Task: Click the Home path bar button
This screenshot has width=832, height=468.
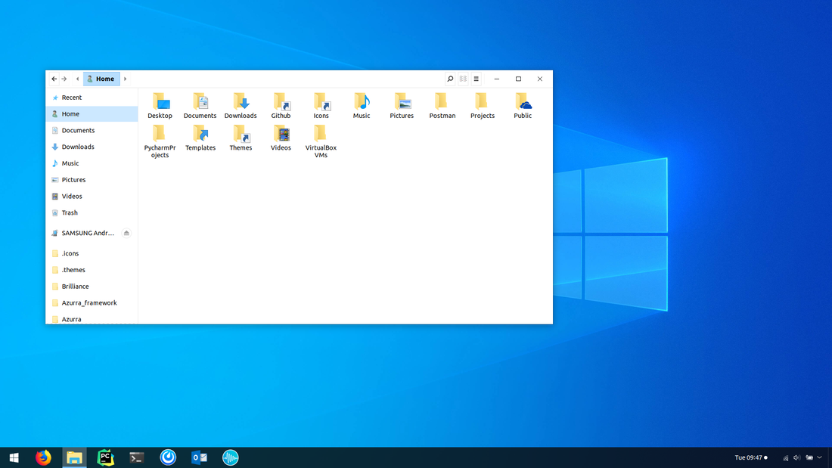Action: (101, 79)
